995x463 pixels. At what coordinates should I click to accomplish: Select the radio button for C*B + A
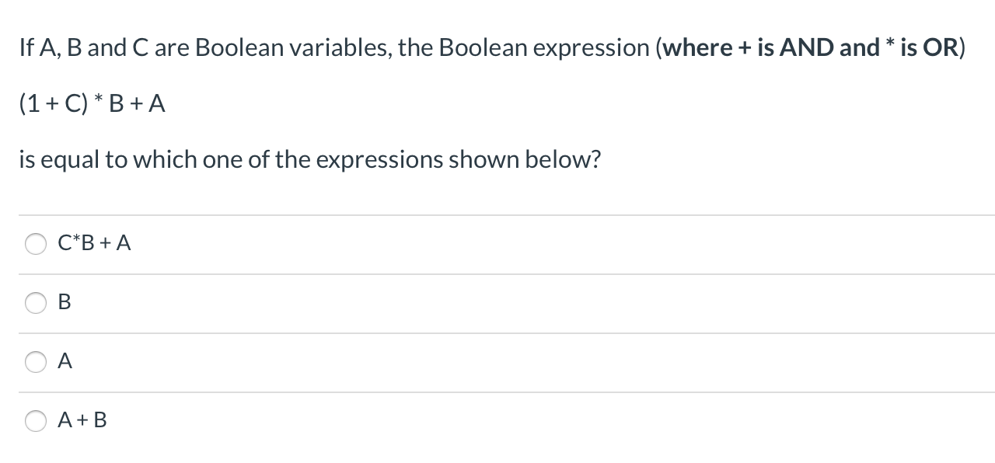click(x=36, y=245)
